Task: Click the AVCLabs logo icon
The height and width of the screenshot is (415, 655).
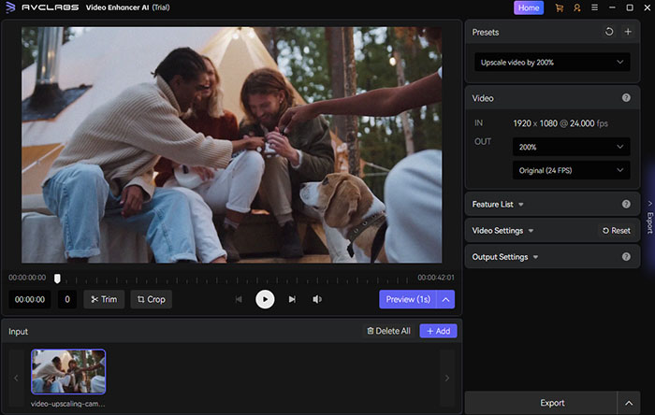Action: pyautogui.click(x=10, y=7)
